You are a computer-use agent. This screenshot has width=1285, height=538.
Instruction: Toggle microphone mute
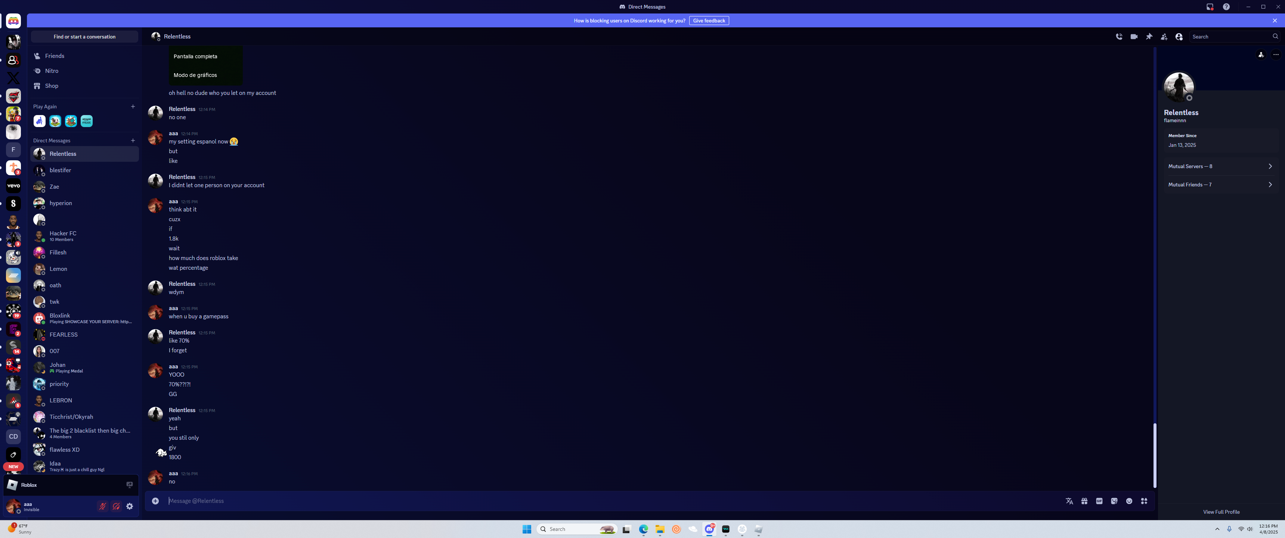[103, 506]
